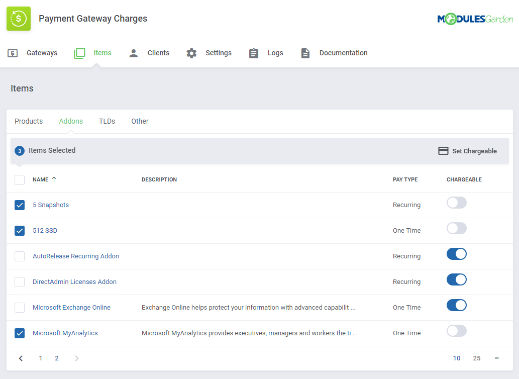Click the green Payment Gateway Charges logo
519x379 pixels.
[x=19, y=19]
